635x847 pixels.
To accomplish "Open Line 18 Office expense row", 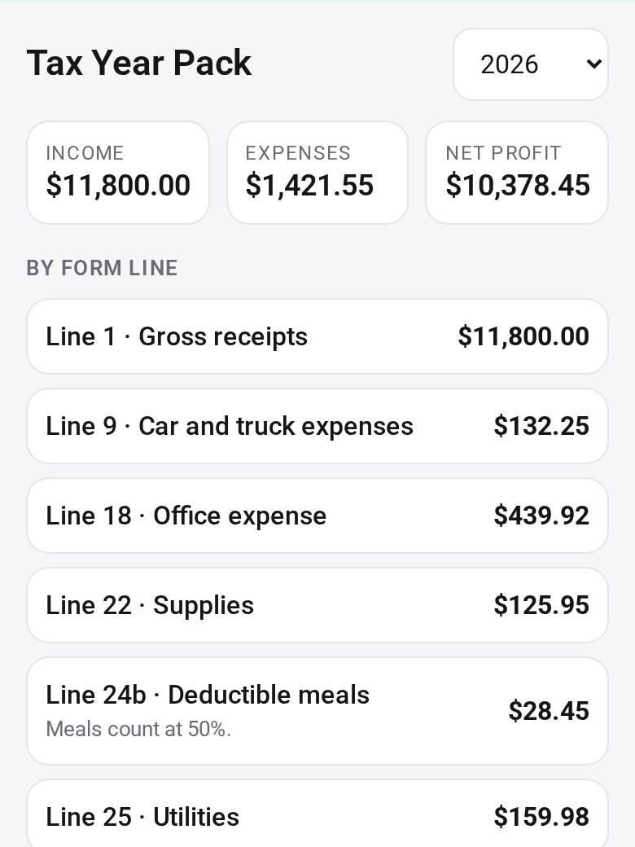I will 317,516.
